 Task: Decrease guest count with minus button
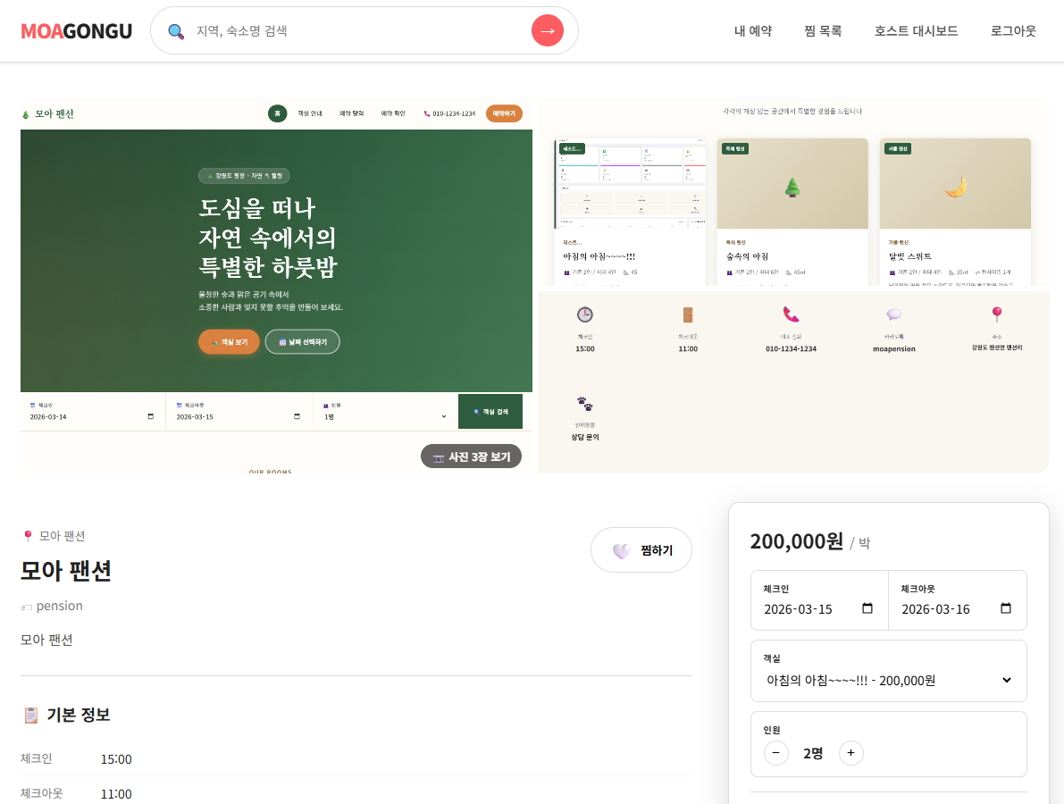[x=775, y=753]
